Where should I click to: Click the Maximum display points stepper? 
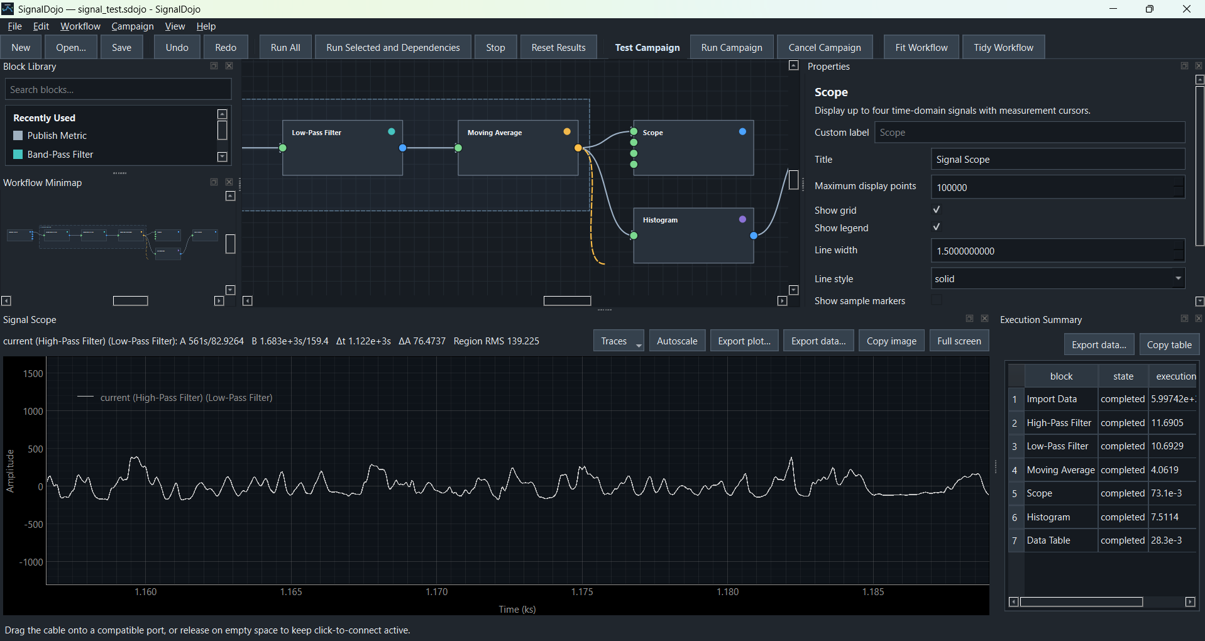pos(1179,187)
